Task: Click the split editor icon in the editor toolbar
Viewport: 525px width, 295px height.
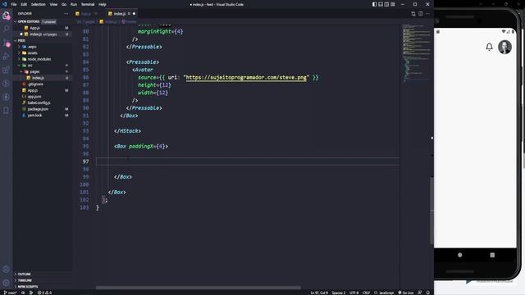Action: pos(421,14)
